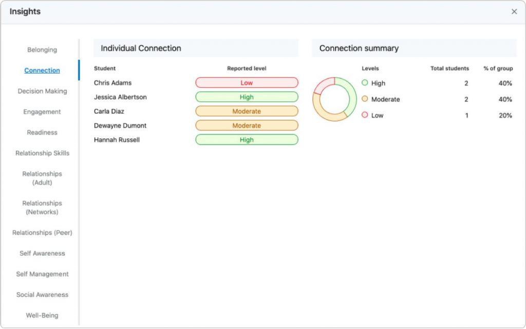Screen dimensions: 526x329
Task: Click Carla Diaz's Moderate level badge
Action: point(247,111)
